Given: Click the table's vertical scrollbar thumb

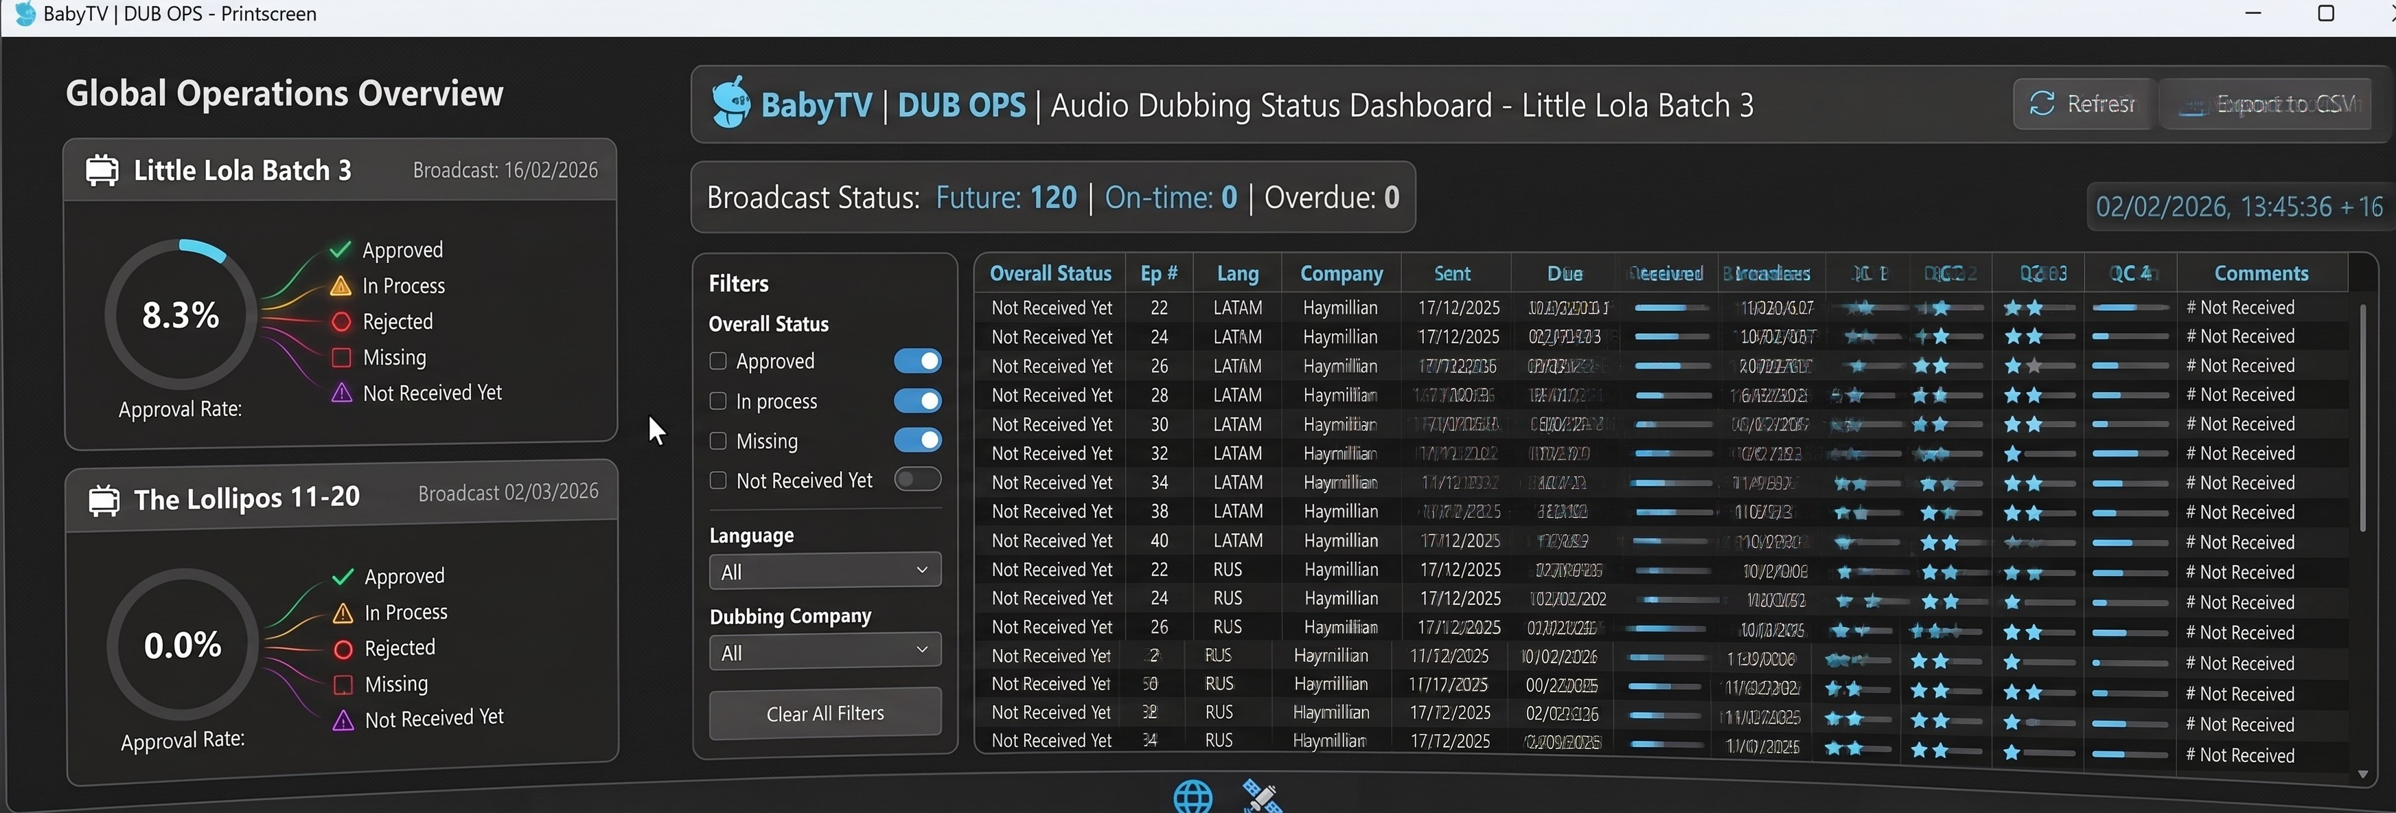Looking at the screenshot, I should click(2362, 417).
